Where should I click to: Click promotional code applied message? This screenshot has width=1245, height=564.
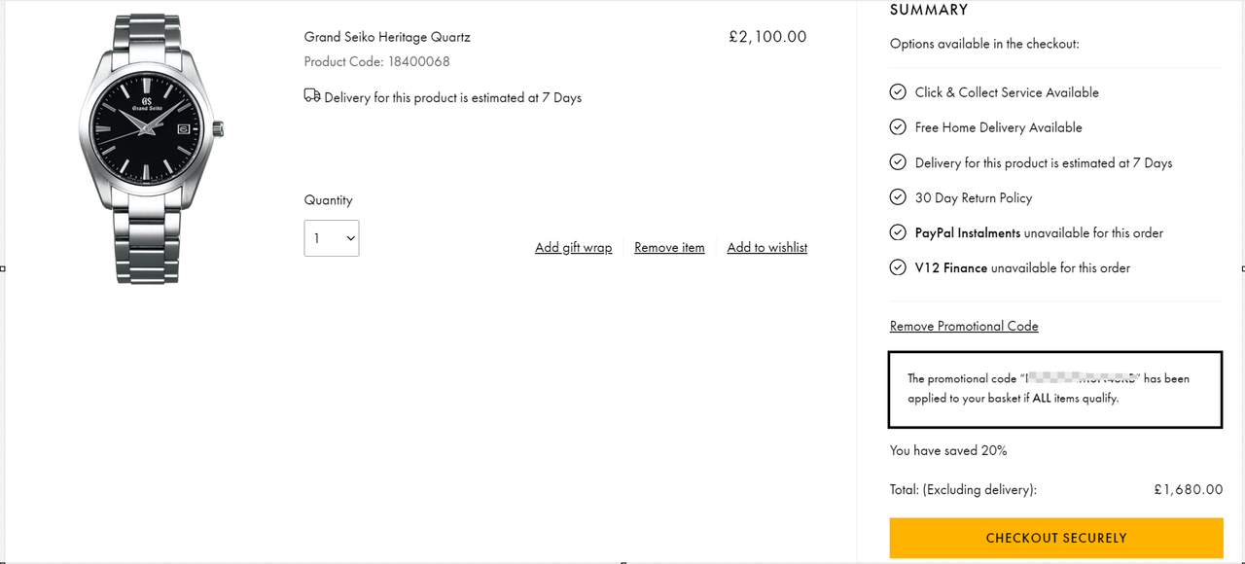[1055, 388]
